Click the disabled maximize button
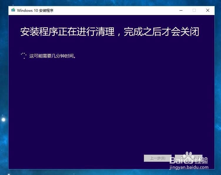This screenshot has width=221, height=175. 194,10
